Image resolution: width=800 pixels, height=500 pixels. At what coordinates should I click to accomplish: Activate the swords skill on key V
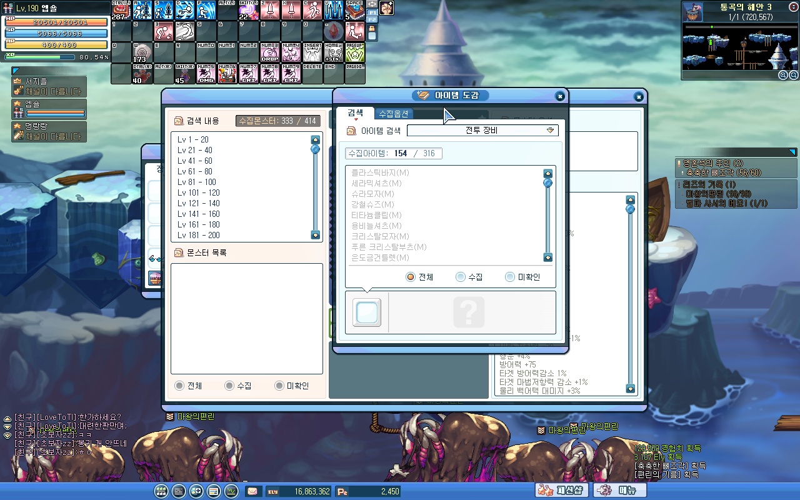pos(334,11)
